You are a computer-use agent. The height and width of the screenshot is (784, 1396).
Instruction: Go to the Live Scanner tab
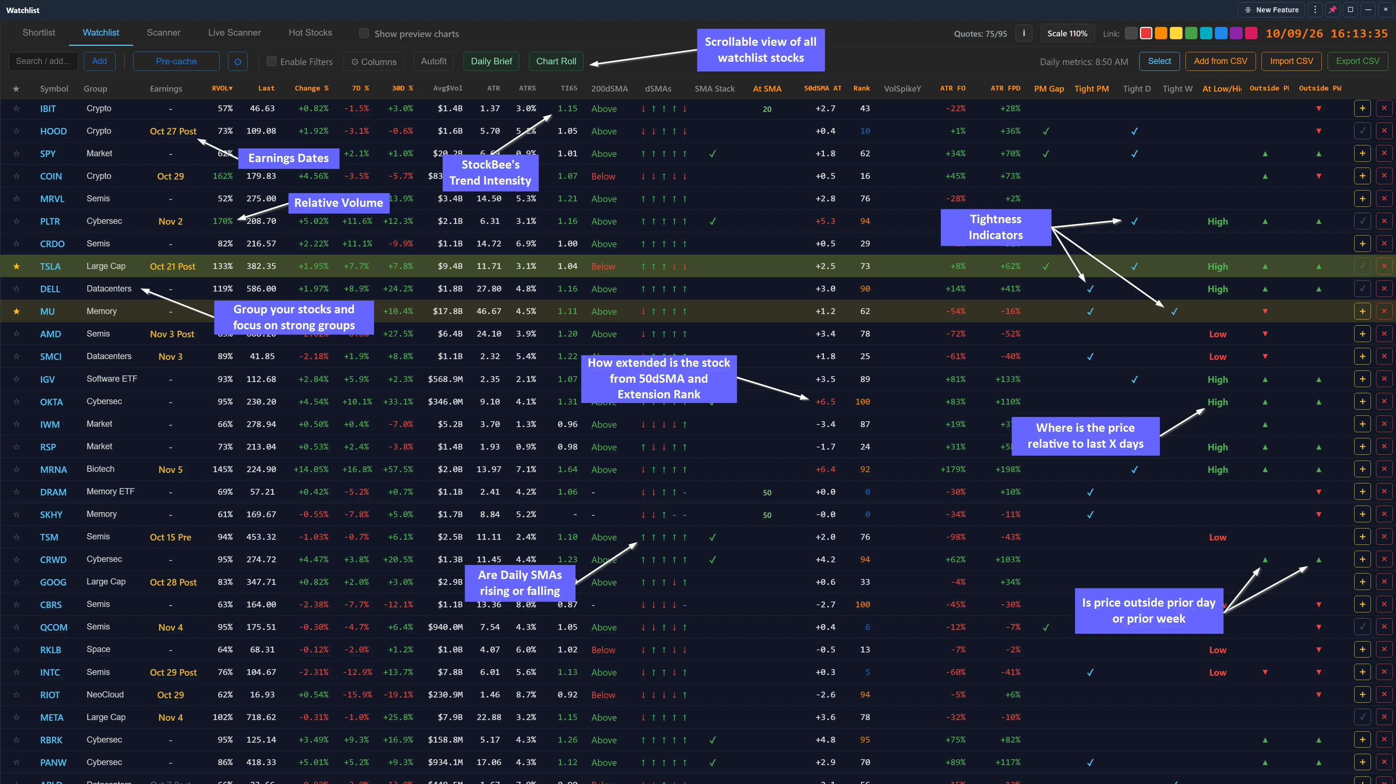234,32
